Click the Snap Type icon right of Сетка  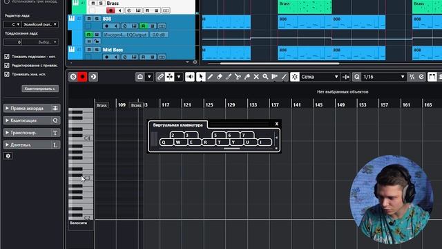point(346,77)
